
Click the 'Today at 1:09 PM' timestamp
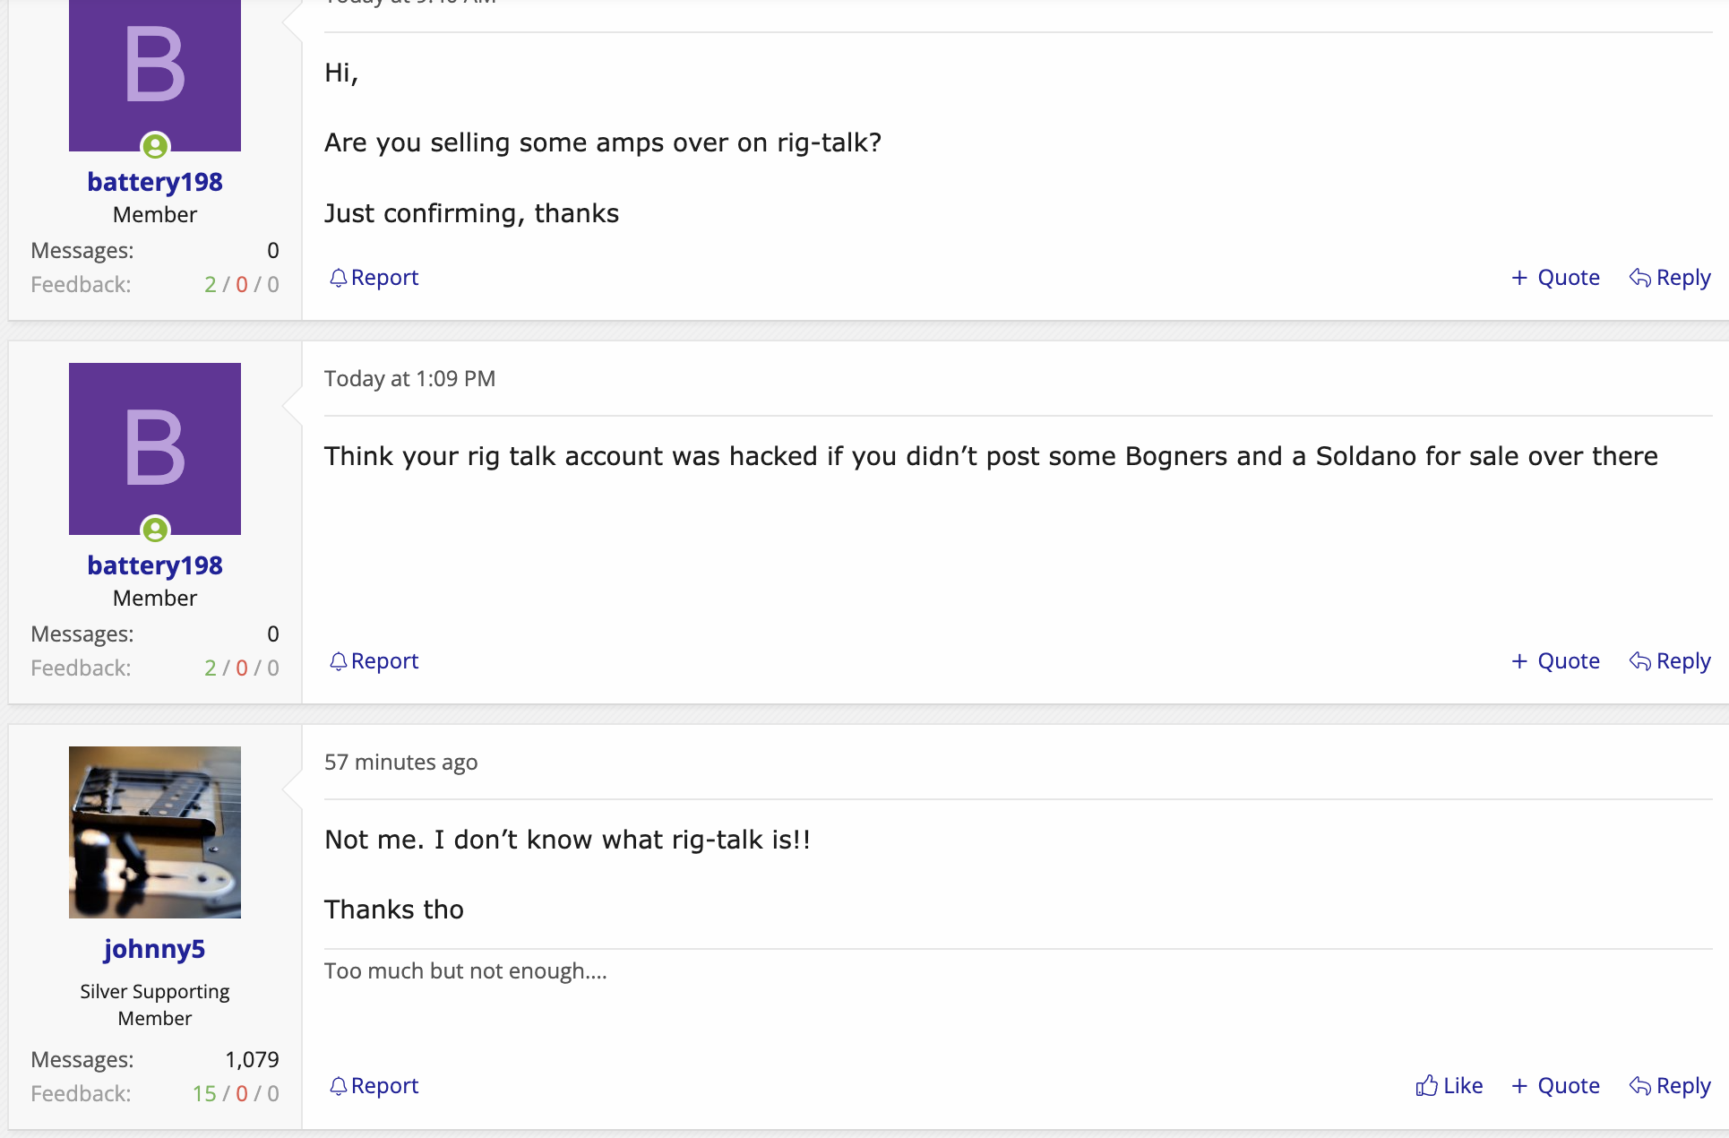pyautogui.click(x=409, y=379)
